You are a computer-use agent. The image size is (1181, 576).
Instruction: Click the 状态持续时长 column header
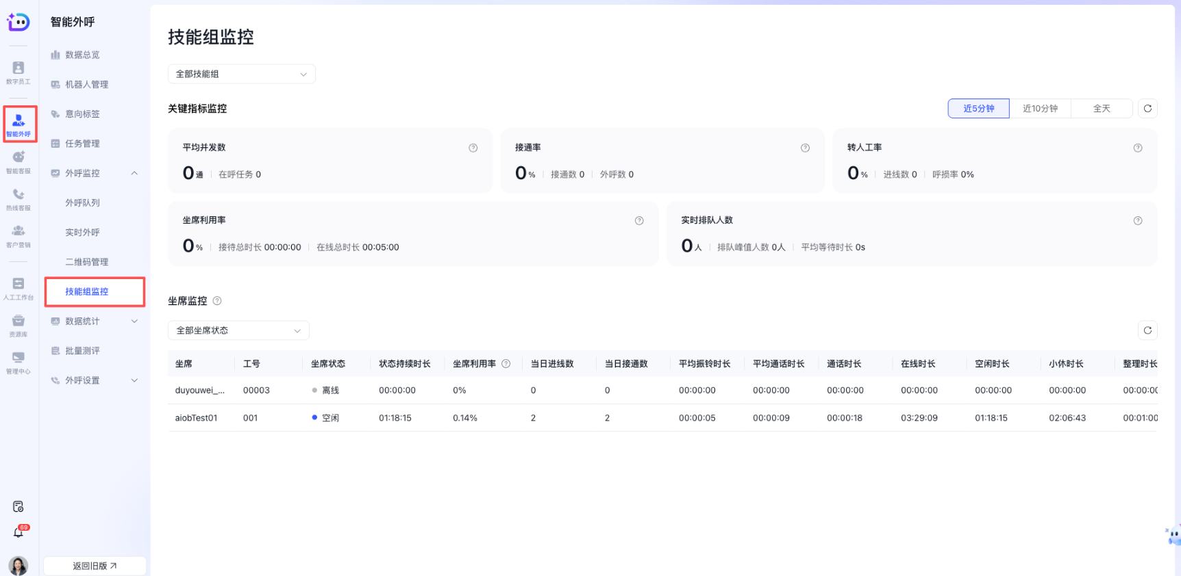[x=405, y=364]
